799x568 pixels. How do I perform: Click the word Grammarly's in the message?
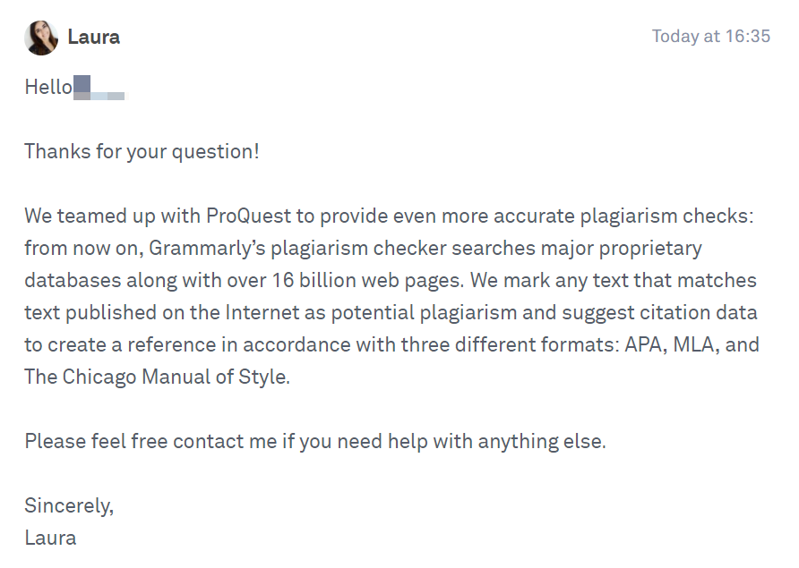tap(208, 249)
